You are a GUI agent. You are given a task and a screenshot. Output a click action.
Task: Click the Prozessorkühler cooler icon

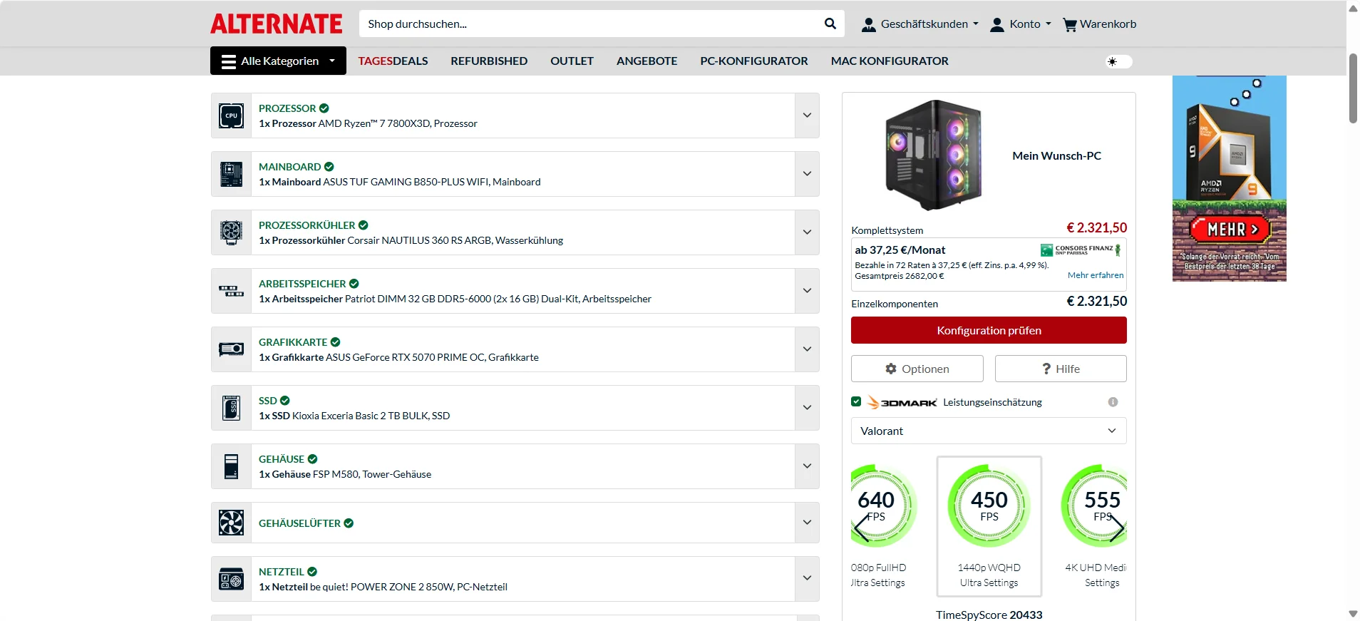(232, 232)
